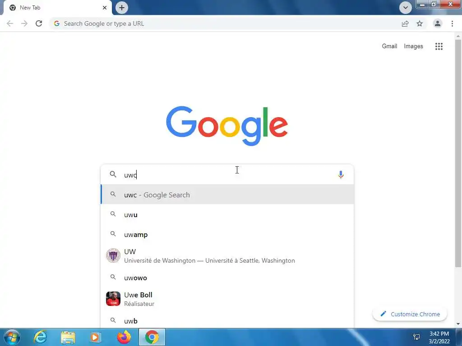Share this page icon in address bar
Screen dimensions: 462x346
click(405, 23)
